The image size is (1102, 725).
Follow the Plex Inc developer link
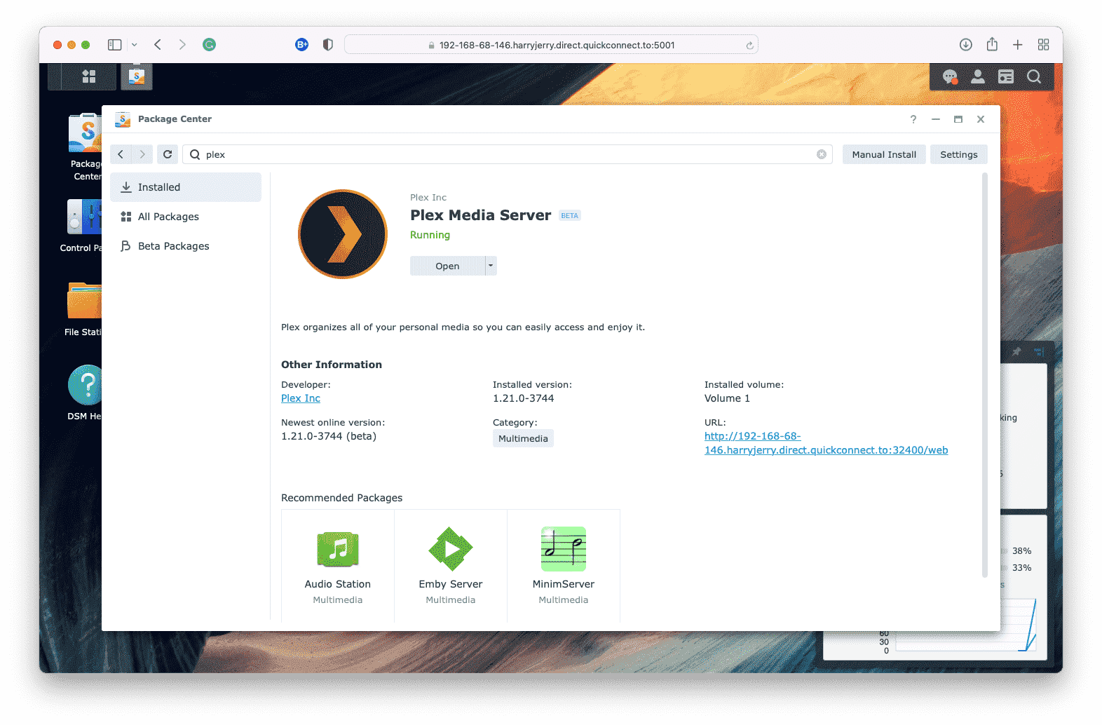[x=301, y=398]
